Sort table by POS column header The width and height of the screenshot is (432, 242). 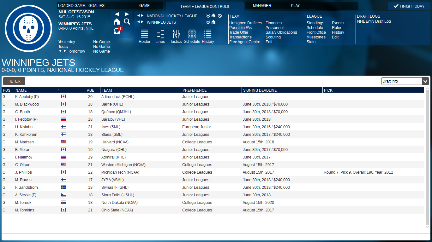8,90
